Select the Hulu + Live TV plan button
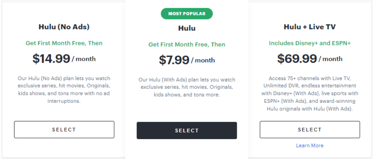Screen dimensions: 373x159 [x=310, y=130]
